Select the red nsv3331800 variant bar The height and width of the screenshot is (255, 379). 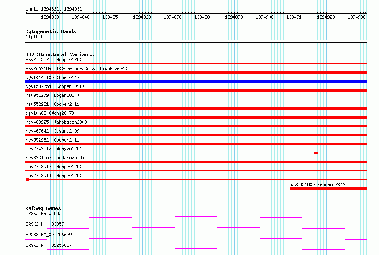[328, 189]
